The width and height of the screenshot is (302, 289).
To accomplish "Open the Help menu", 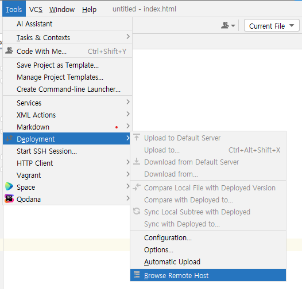I will pyautogui.click(x=89, y=9).
